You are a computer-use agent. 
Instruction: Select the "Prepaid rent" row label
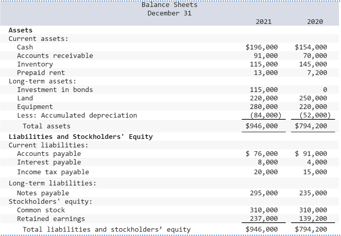click(41, 73)
